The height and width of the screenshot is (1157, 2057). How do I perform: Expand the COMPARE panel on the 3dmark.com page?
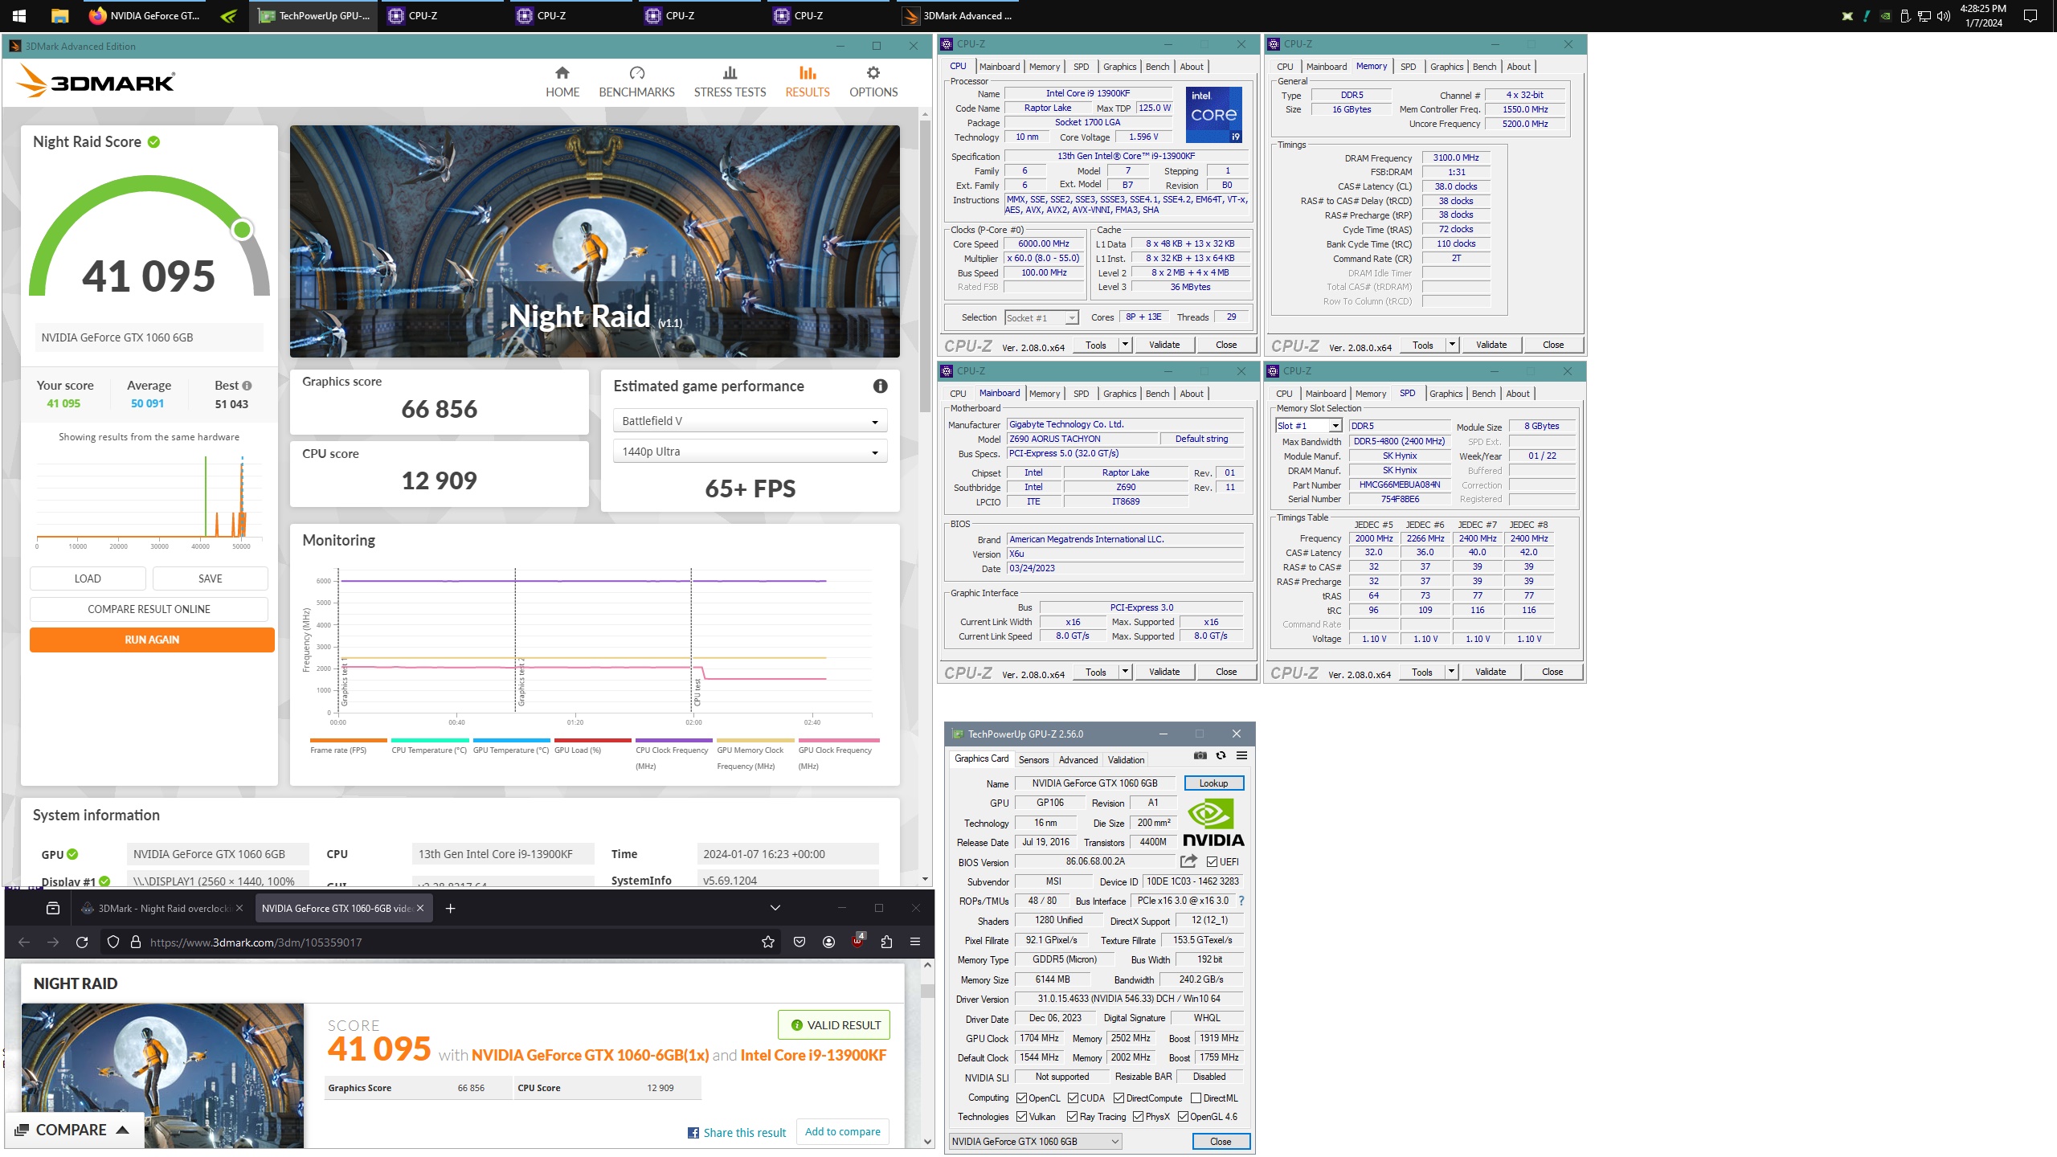[x=74, y=1130]
